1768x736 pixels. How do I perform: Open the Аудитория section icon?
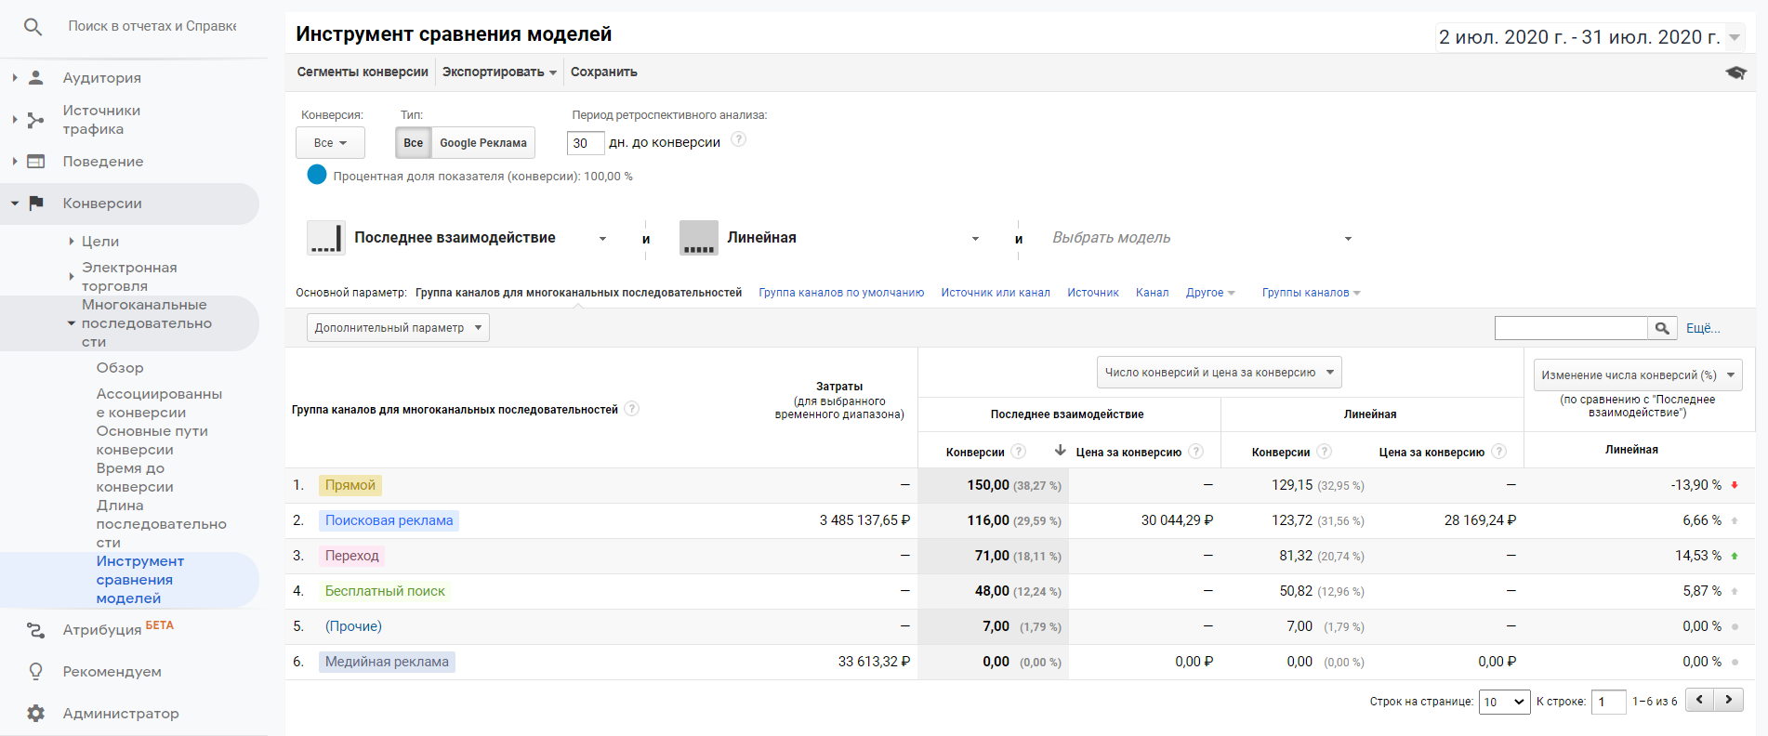36,78
